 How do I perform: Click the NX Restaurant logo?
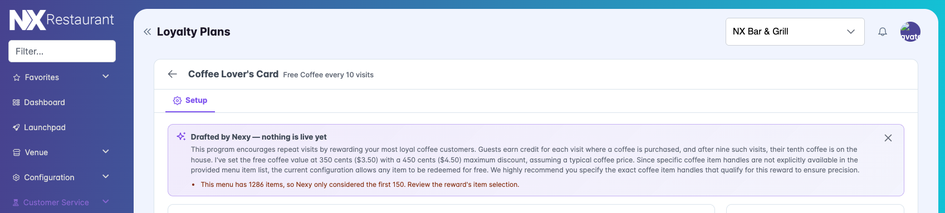[62, 21]
